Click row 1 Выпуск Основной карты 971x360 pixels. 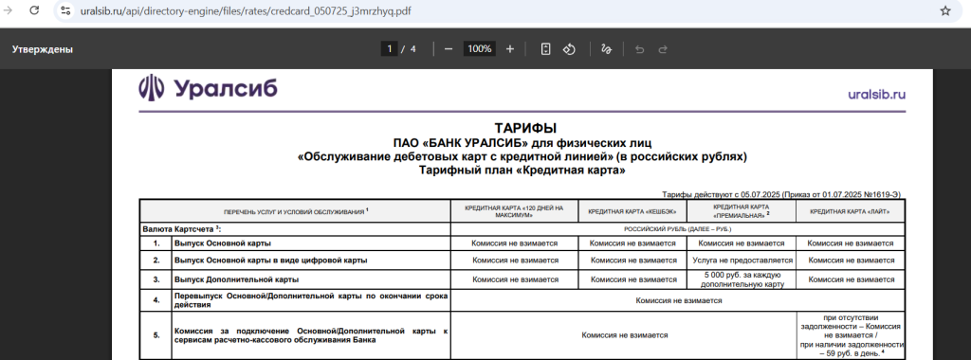tap(222, 243)
